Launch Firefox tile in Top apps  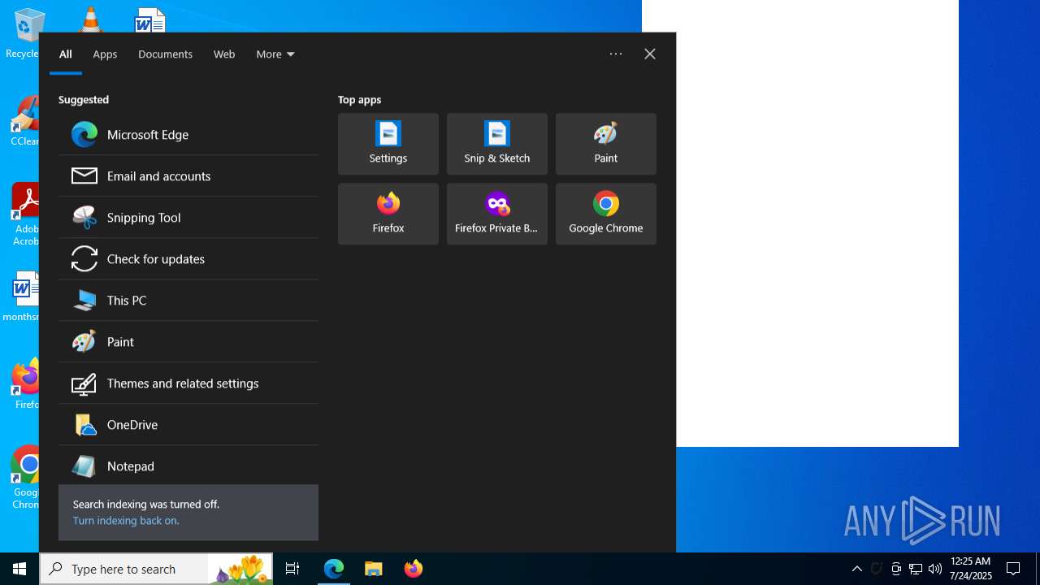[388, 214]
